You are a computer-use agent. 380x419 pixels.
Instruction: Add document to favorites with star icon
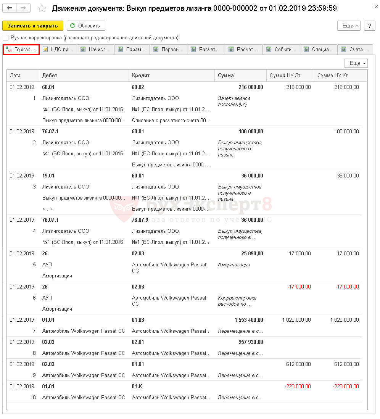[x=42, y=8]
